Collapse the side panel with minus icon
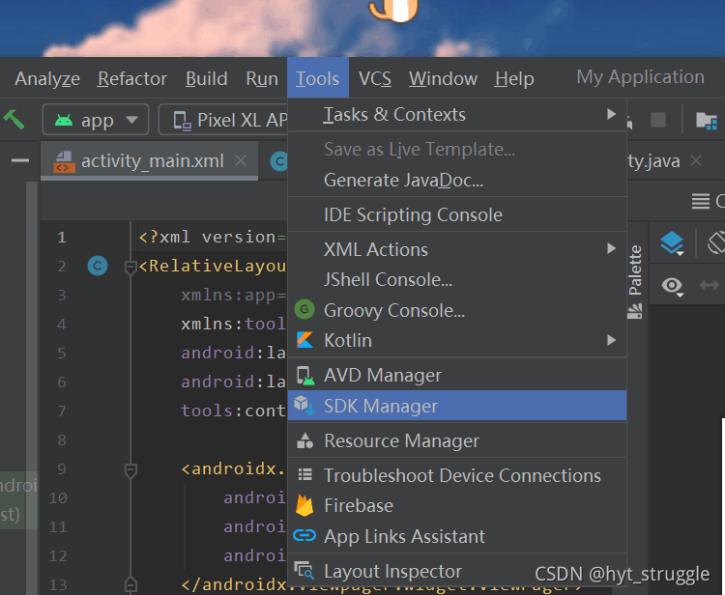725x595 pixels. (x=20, y=160)
